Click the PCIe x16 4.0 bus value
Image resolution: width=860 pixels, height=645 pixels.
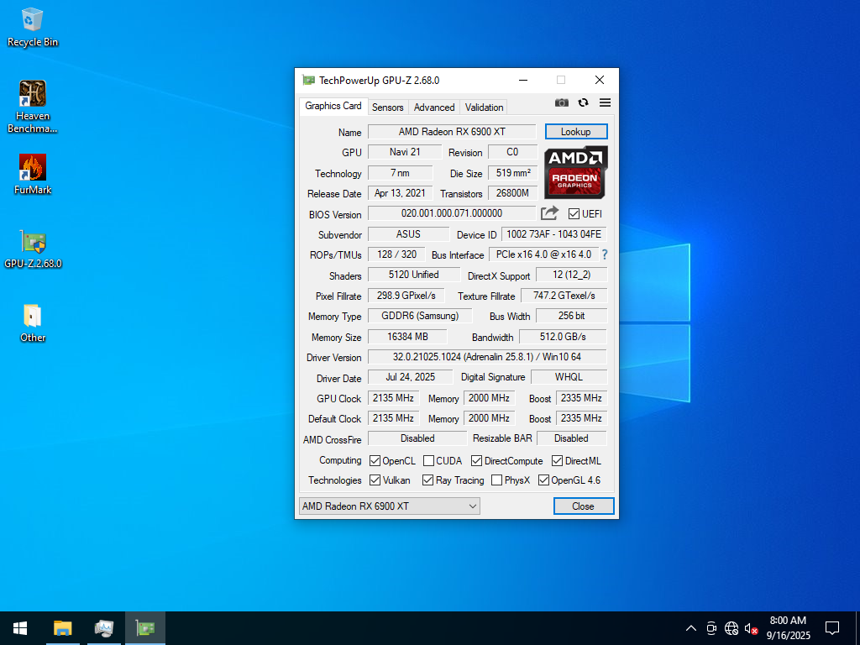[x=543, y=254]
